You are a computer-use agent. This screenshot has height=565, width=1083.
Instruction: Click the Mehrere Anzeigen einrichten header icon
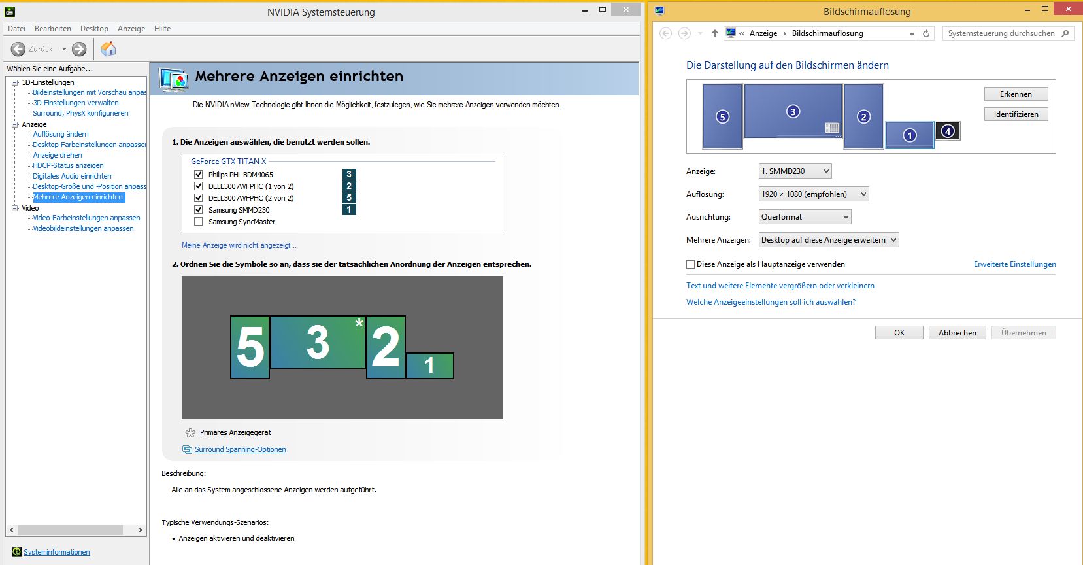pos(174,79)
